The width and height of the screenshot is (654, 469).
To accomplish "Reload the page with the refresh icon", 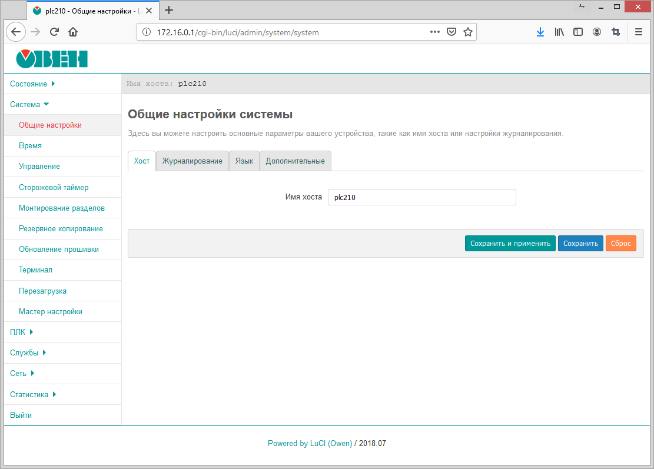I will 54,32.
